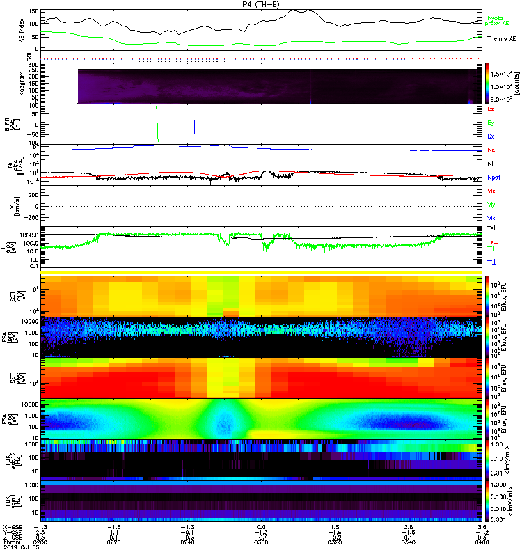Click the 'AE Index' y-axis label
The image size is (522, 557).
click(x=22, y=31)
